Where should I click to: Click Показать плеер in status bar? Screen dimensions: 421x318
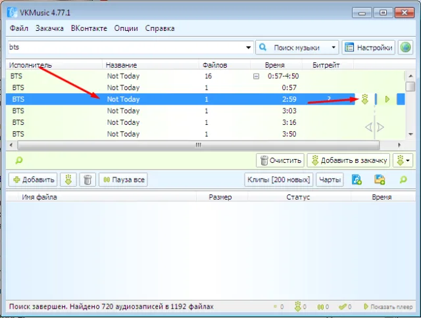(388, 306)
